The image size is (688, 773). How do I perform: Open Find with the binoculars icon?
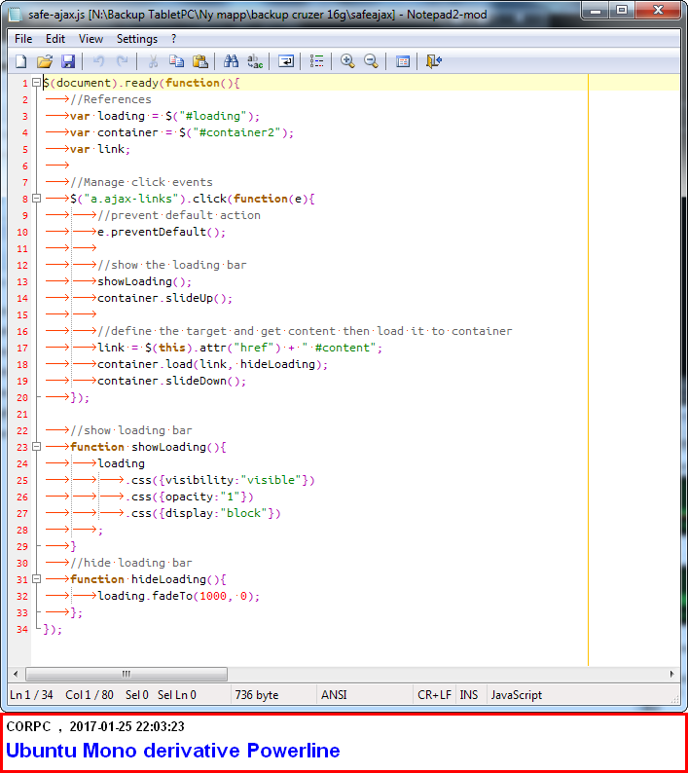click(232, 61)
